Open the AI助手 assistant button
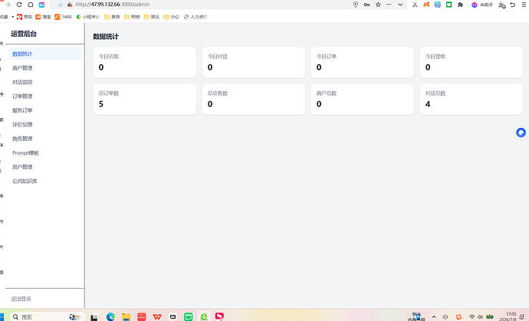This screenshot has height=321, width=529. (482, 5)
